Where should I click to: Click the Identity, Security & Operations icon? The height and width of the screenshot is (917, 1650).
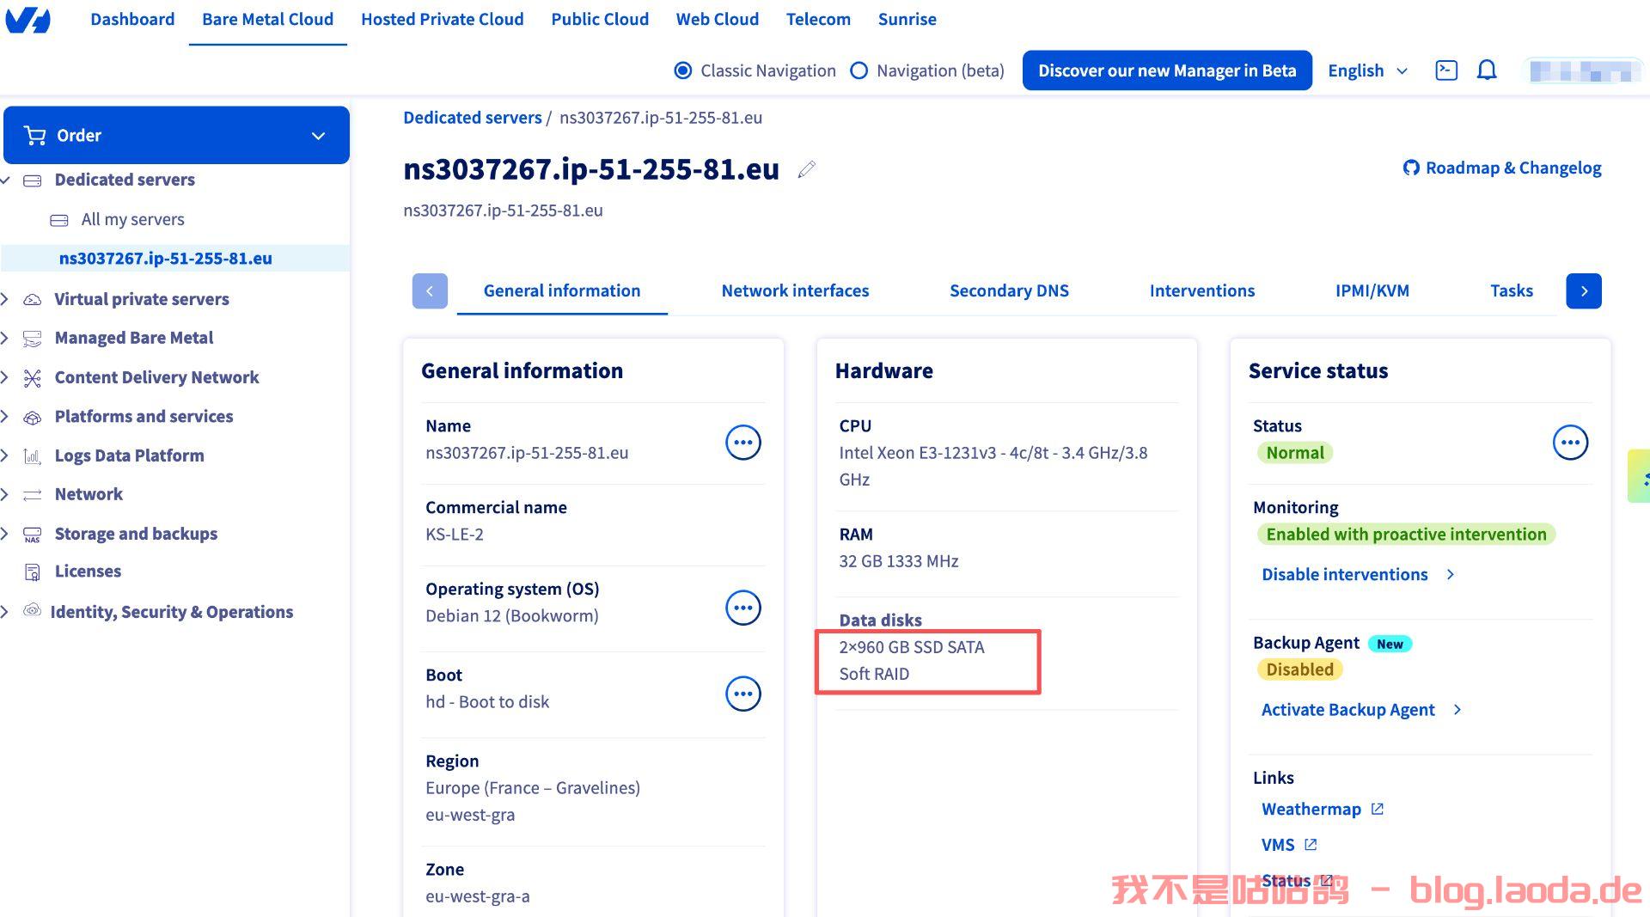point(32,611)
